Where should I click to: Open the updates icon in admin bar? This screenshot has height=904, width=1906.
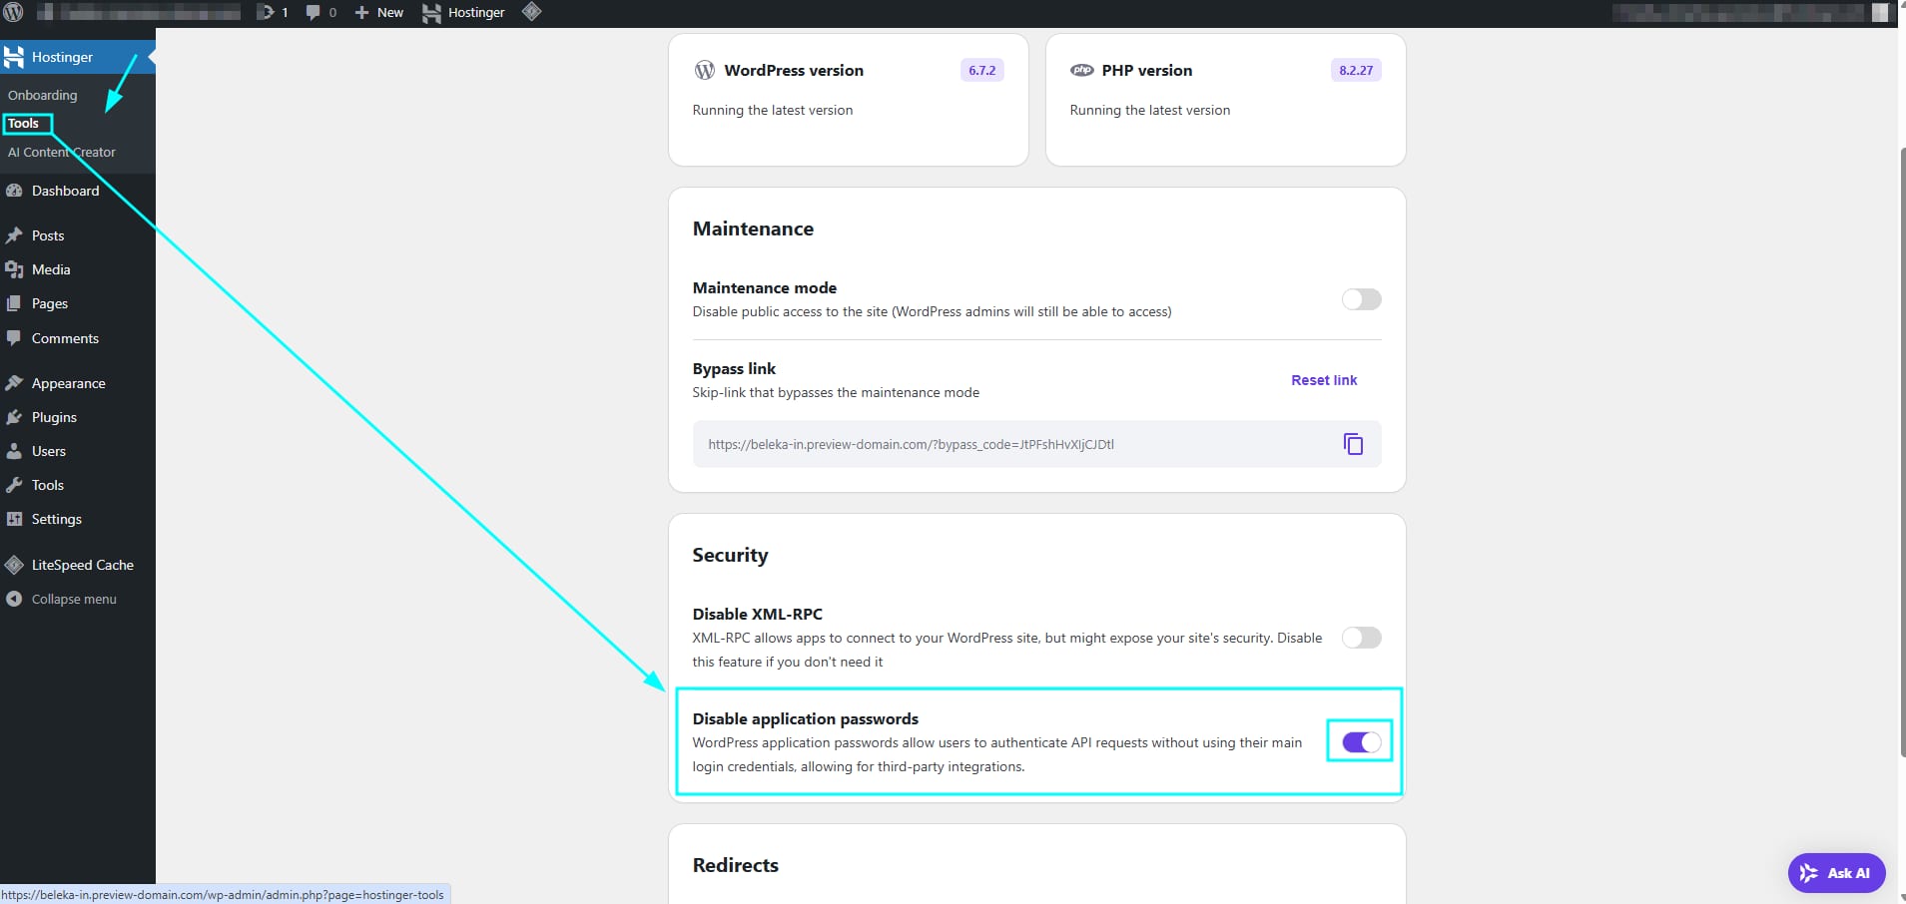[x=273, y=12]
